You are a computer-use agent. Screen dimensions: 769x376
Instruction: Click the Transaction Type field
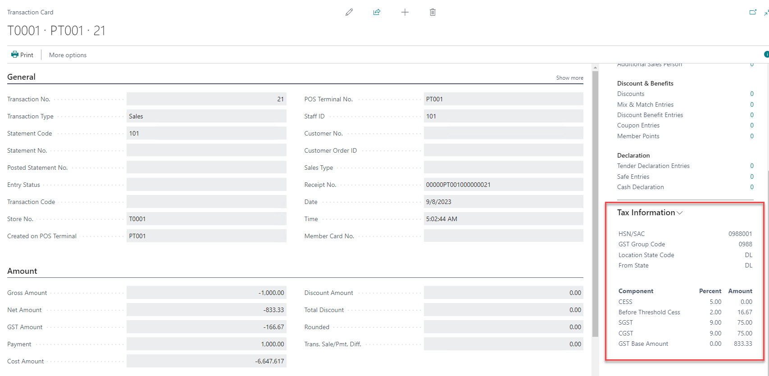tap(206, 116)
